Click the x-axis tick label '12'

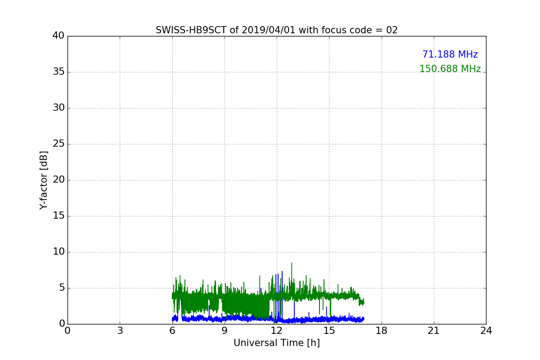coord(277,331)
